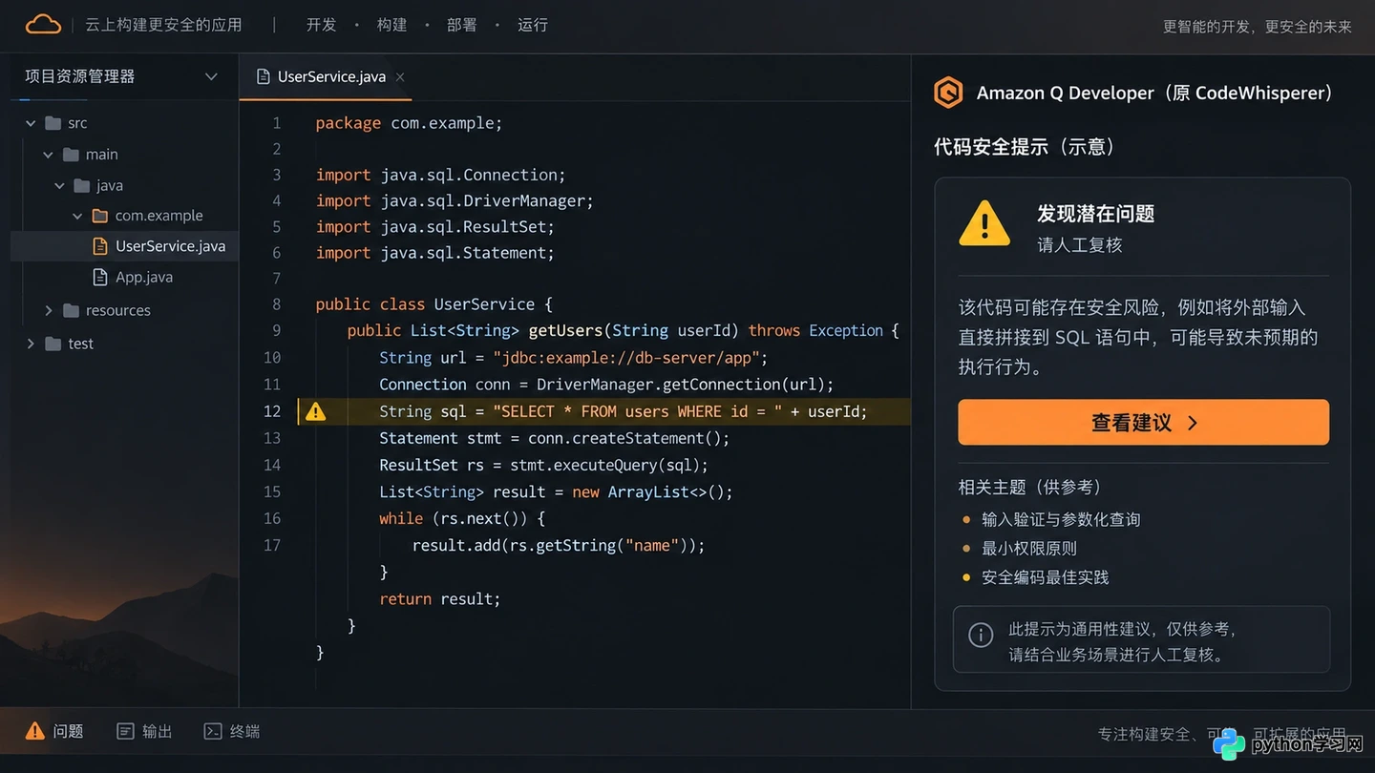1375x773 pixels.
Task: Click the java folder icon in tree
Action: pos(82,185)
